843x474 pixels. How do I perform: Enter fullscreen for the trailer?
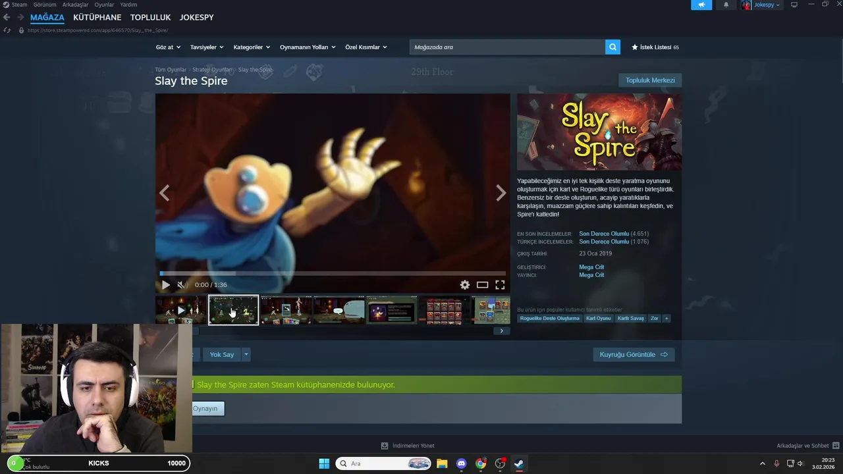pos(500,285)
